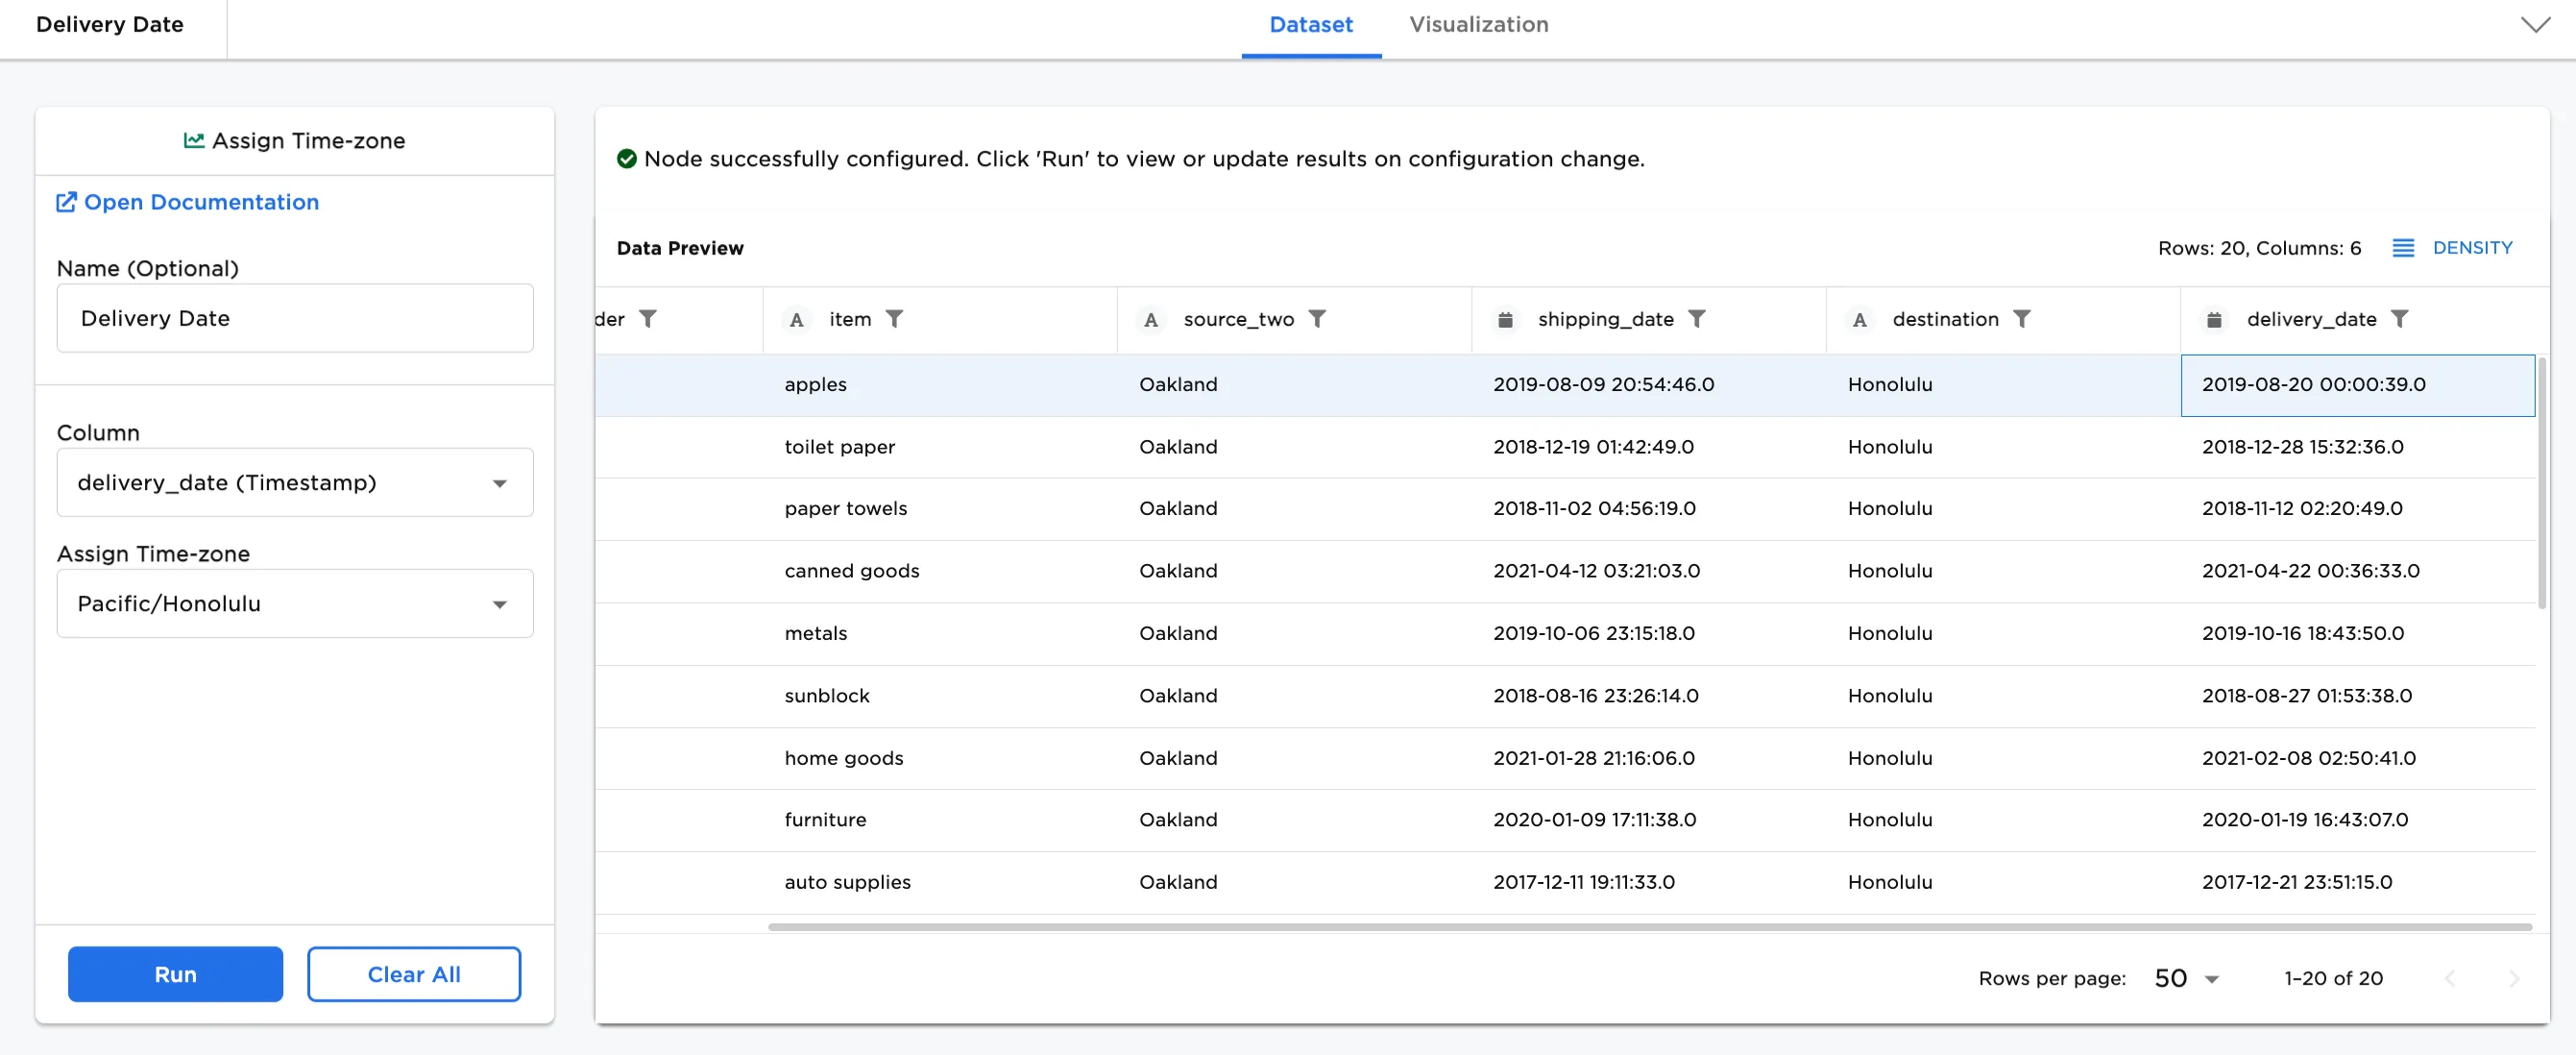Viewport: 2576px width, 1055px height.
Task: Select the Dataset tab
Action: pos(1310,25)
